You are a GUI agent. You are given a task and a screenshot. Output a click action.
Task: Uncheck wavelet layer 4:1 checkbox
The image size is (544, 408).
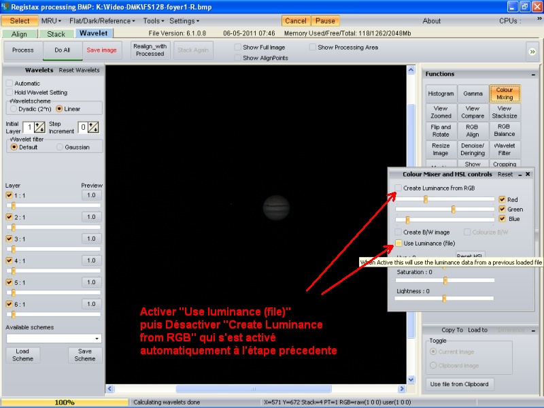(10, 260)
